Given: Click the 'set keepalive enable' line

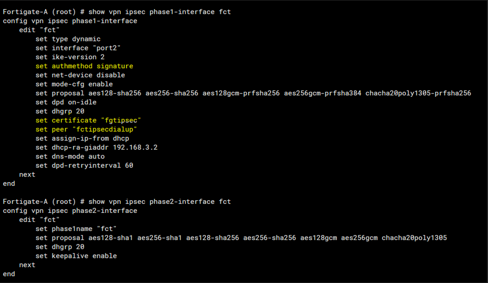Looking at the screenshot, I should 76,256.
